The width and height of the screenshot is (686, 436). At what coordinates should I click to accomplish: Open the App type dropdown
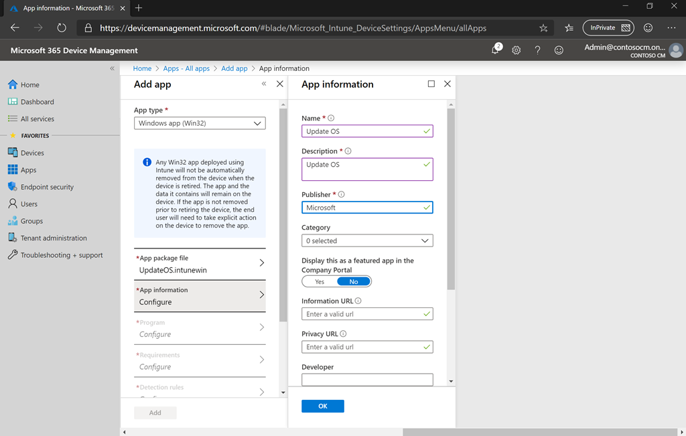pyautogui.click(x=200, y=123)
